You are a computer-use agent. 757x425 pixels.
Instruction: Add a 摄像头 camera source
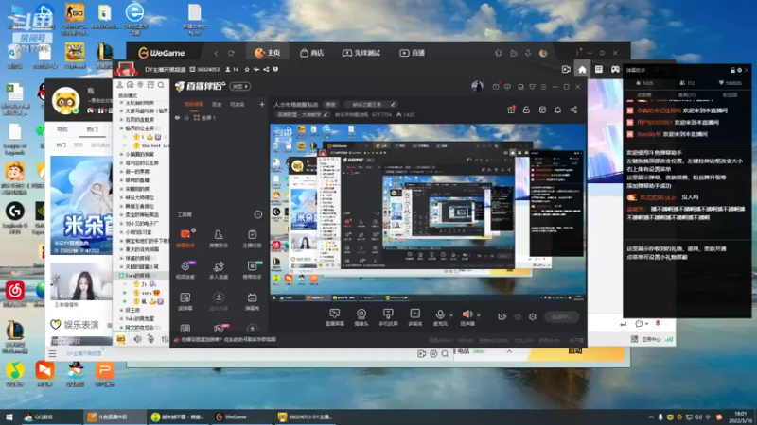coord(361,317)
